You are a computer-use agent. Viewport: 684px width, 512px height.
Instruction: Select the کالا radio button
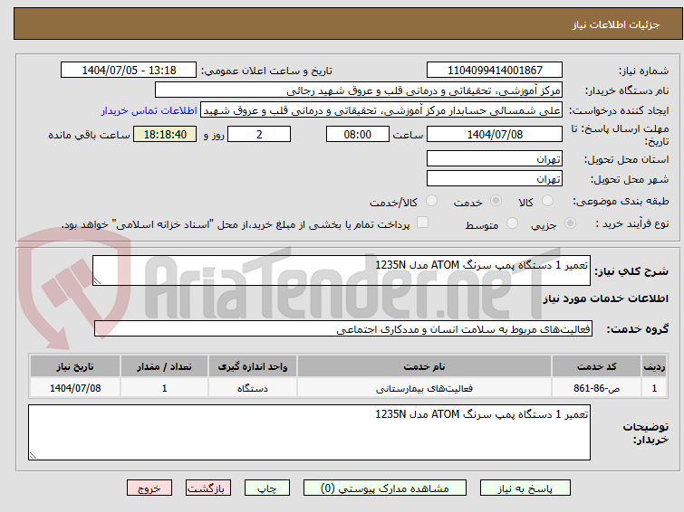(547, 201)
